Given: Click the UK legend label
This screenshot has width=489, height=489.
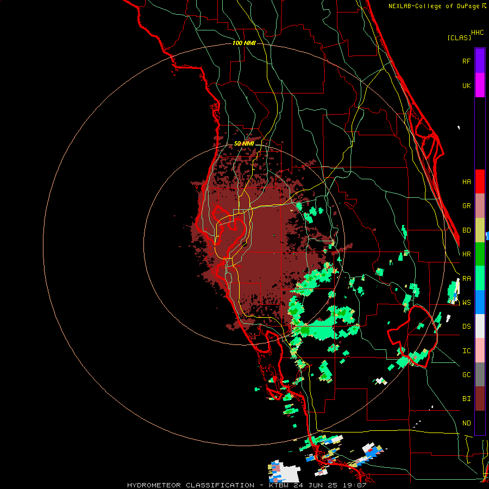Looking at the screenshot, I should coord(466,85).
